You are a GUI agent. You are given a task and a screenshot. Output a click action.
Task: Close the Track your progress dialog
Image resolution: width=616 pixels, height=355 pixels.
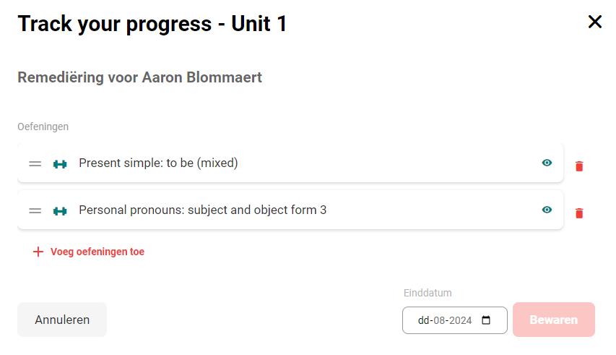(x=595, y=22)
